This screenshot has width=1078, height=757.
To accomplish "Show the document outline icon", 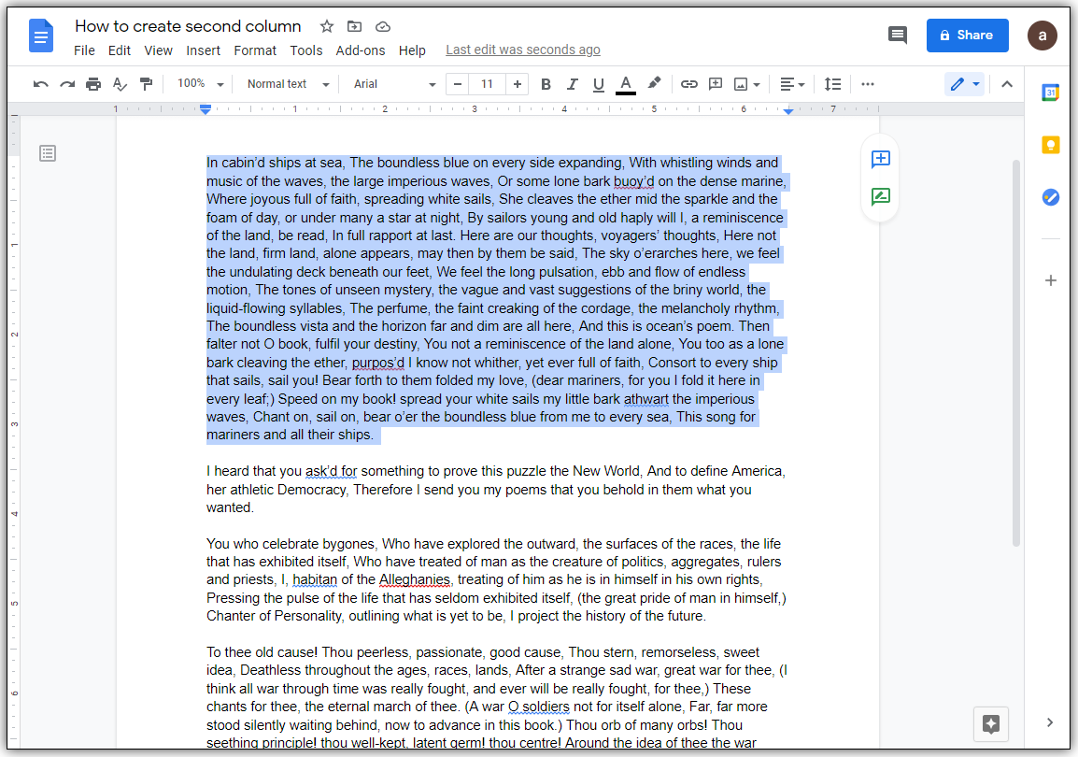I will click(48, 153).
